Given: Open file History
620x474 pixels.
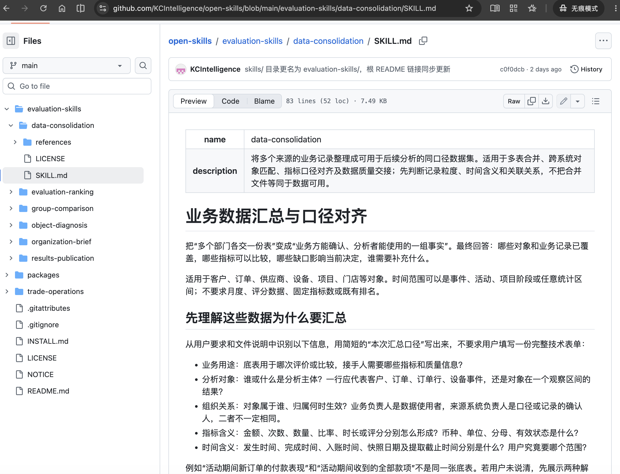Looking at the screenshot, I should pos(586,69).
